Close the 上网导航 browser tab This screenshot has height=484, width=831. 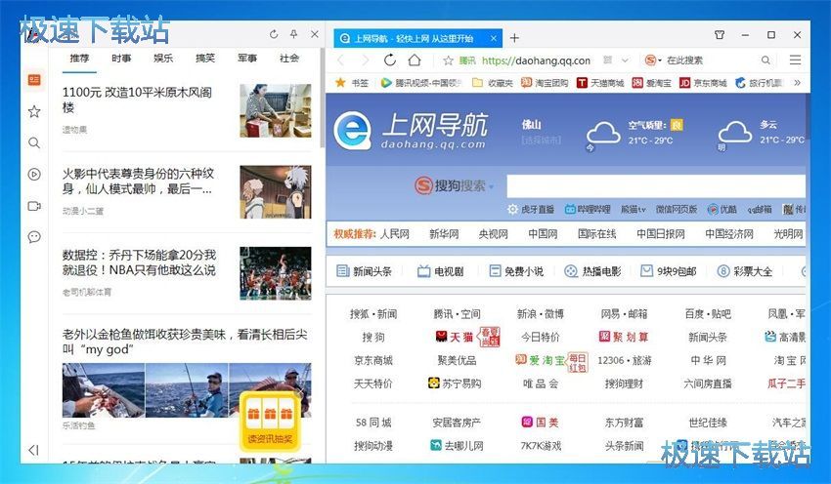point(494,38)
